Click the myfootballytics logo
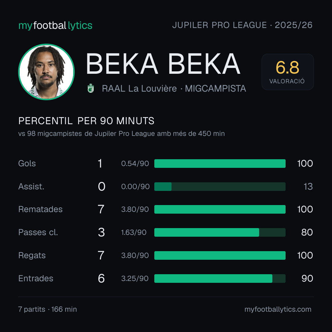332x332 pixels. 55,26
